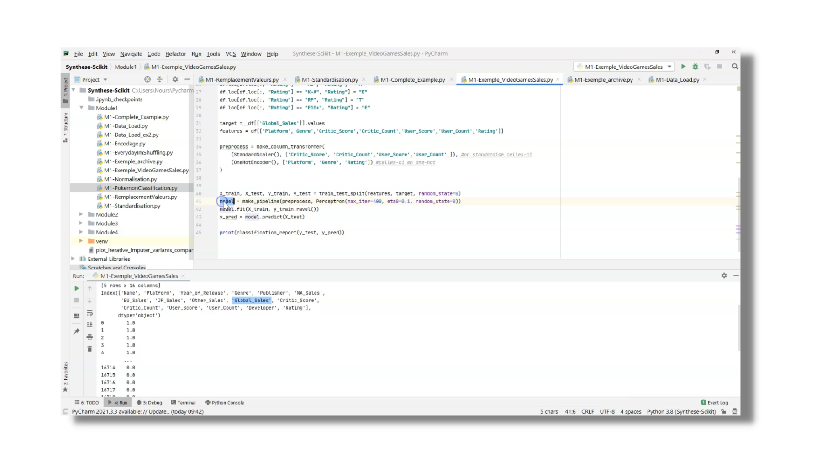Open the Navigate menu
The height and width of the screenshot is (462, 822).
click(131, 54)
